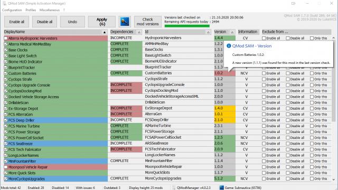This screenshot has width=338, height=190.
Task: Click the red 1.0.2 version cell
Action: coord(224,73)
